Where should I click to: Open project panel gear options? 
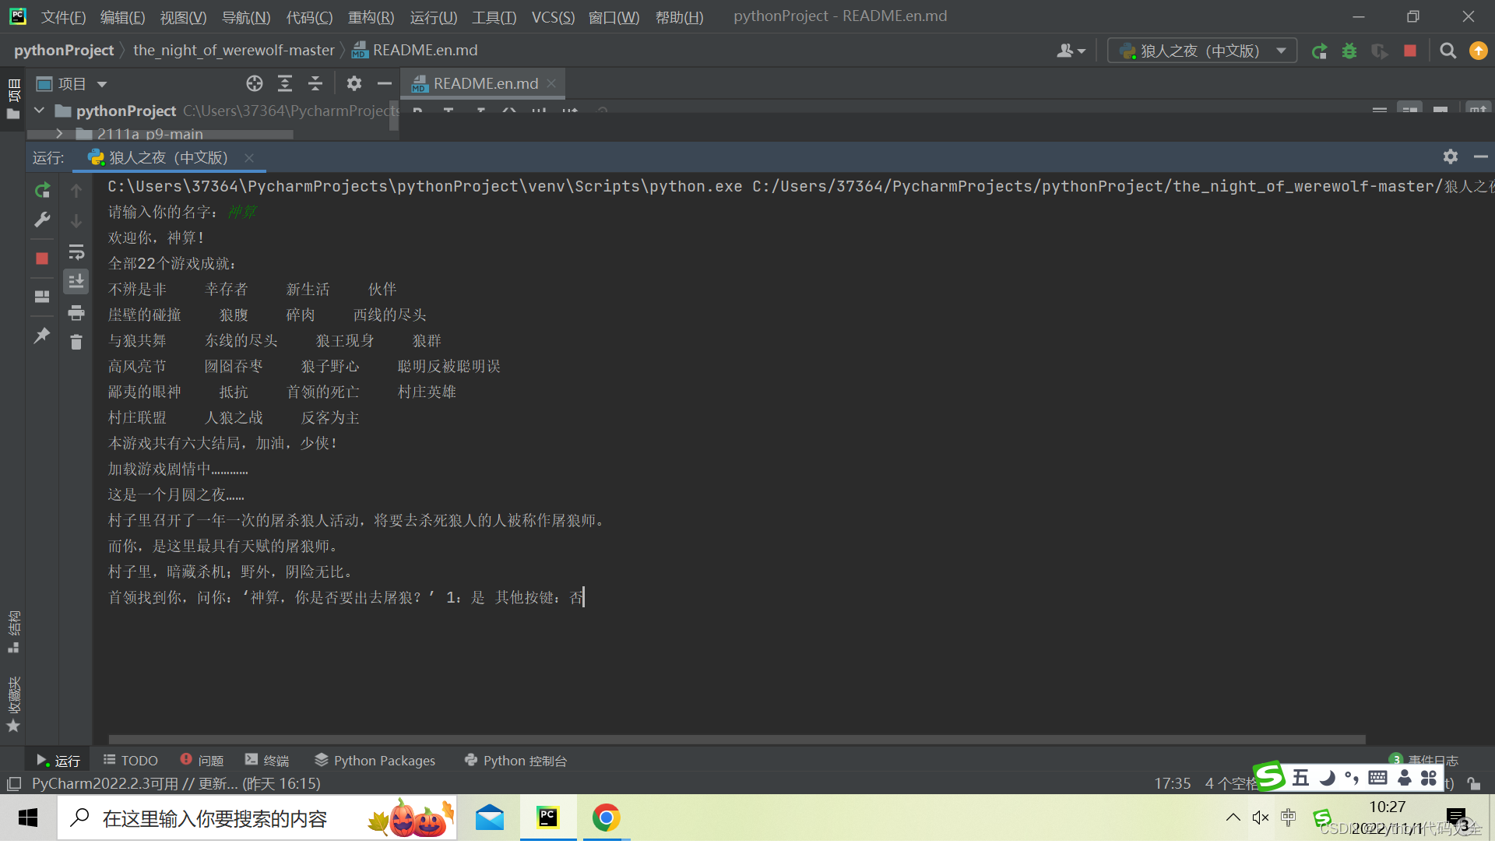(x=354, y=83)
